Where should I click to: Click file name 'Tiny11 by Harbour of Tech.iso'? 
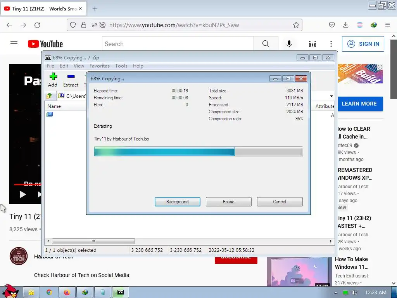121,139
